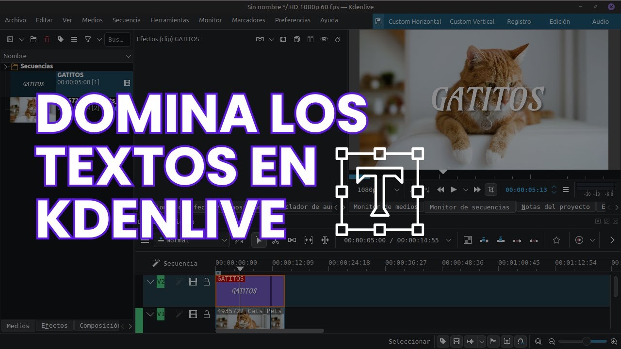Select the razor scissors tool

[275, 240]
